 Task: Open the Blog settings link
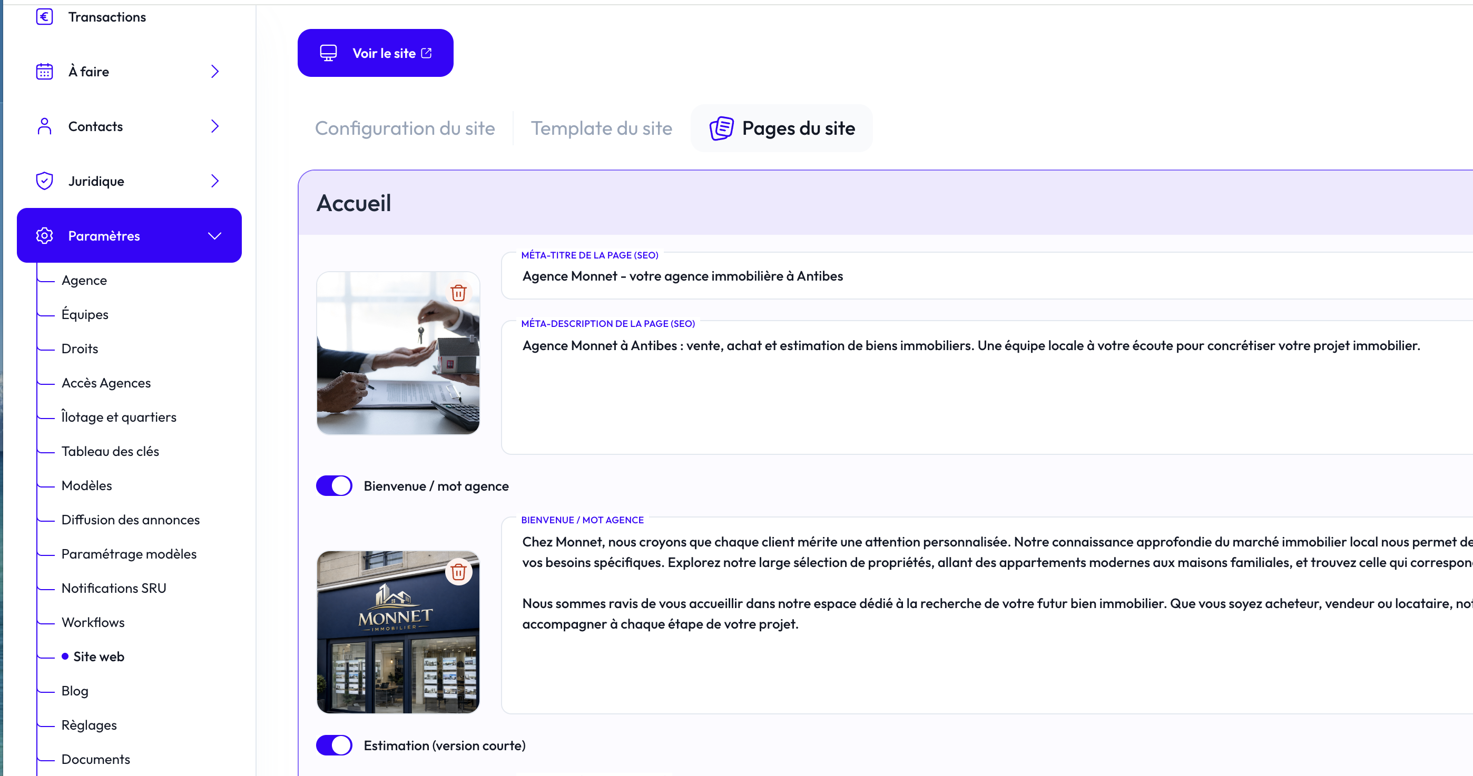coord(75,691)
